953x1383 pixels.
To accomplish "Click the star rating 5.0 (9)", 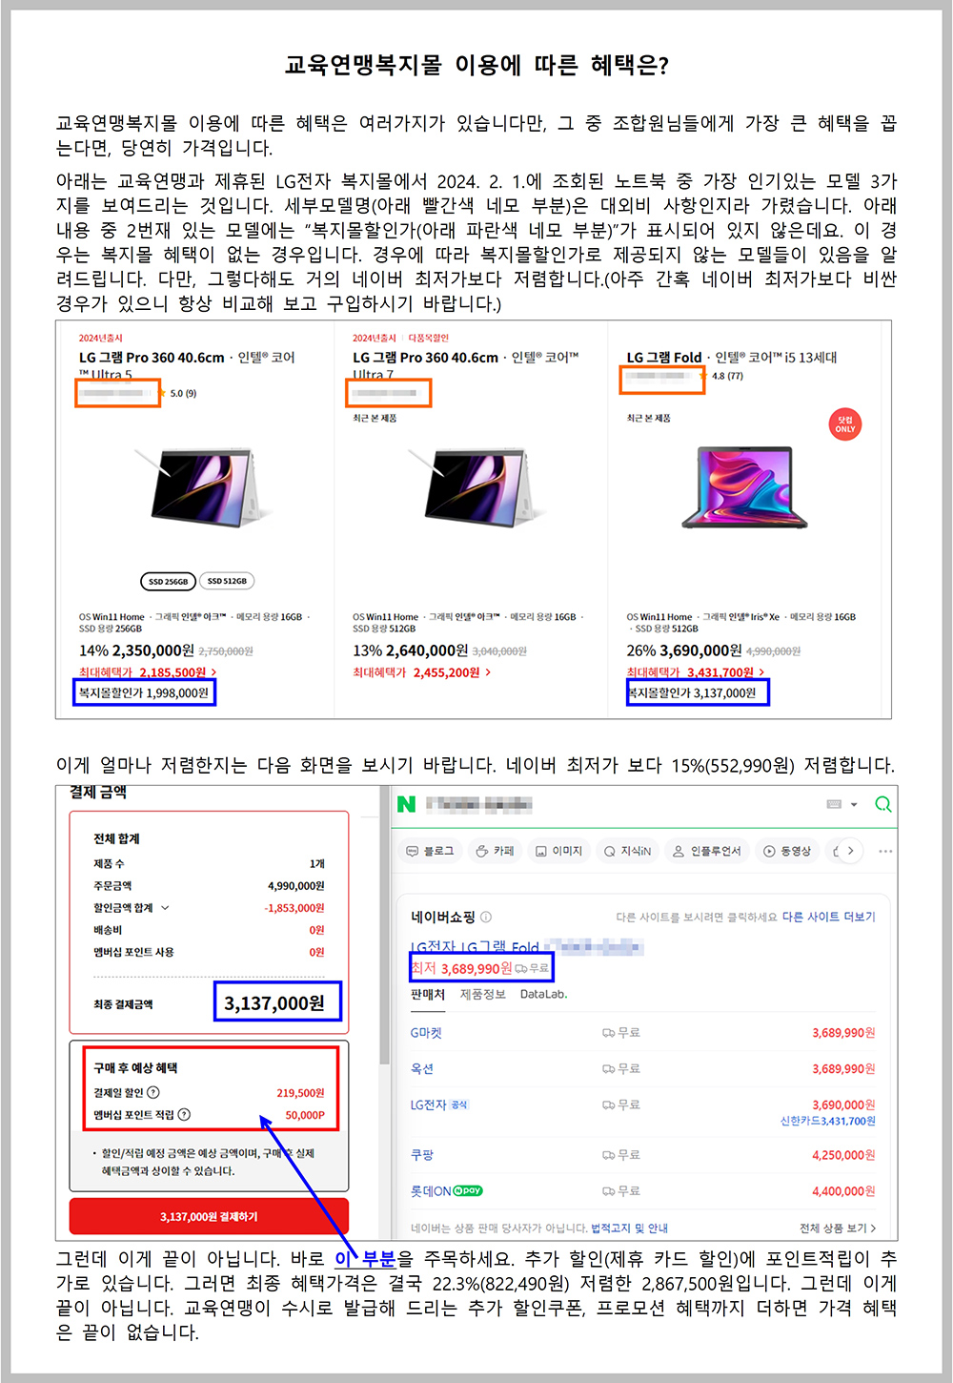I will coord(178,393).
